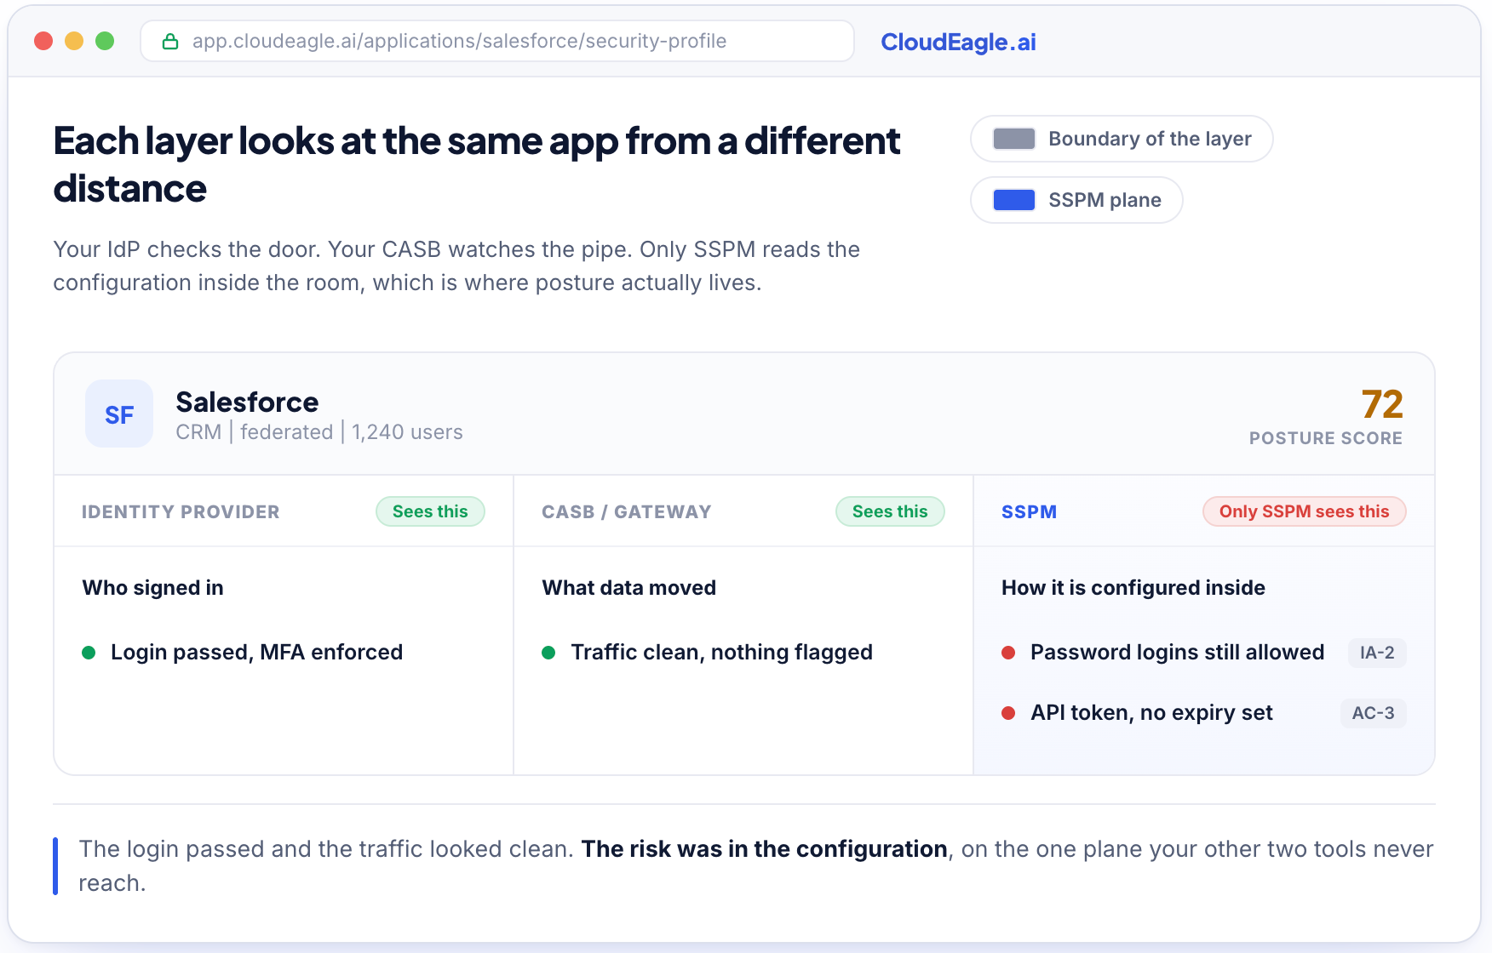The width and height of the screenshot is (1492, 953).
Task: Click the POSTURE SCORE label
Action: coord(1325,438)
